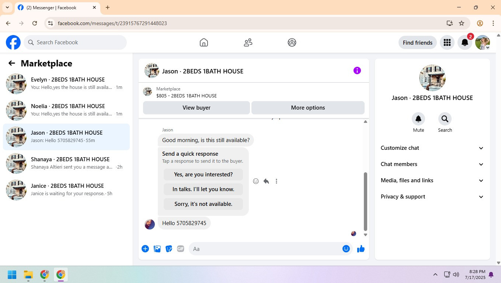The width and height of the screenshot is (501, 283).
Task: Select the Jason conversation in the list
Action: 66,137
